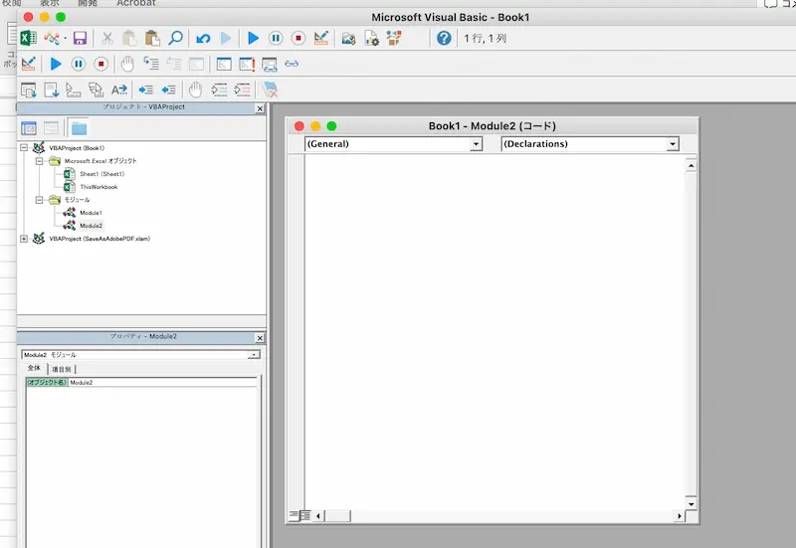This screenshot has height=548, width=796.
Task: Open the Watch Window icon
Action: (270, 65)
